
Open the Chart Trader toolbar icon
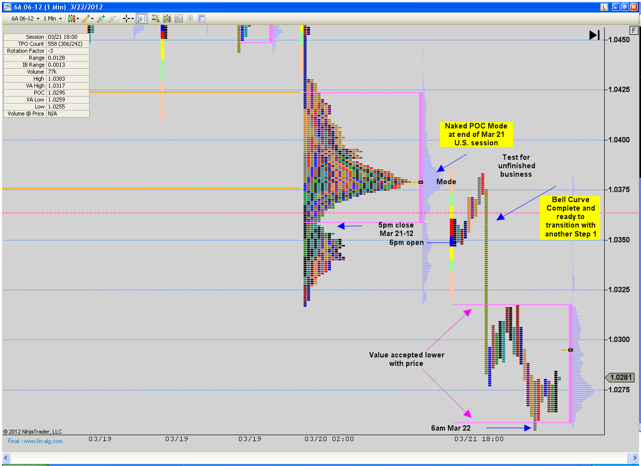pos(155,18)
